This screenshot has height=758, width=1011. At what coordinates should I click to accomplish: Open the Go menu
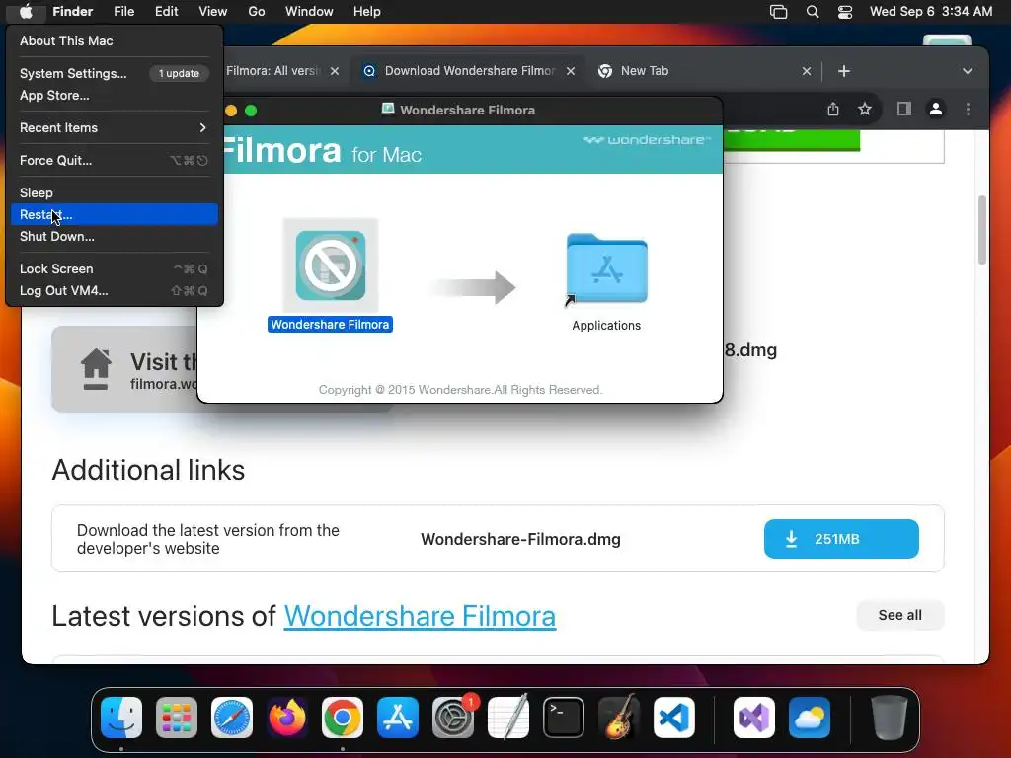pyautogui.click(x=257, y=12)
